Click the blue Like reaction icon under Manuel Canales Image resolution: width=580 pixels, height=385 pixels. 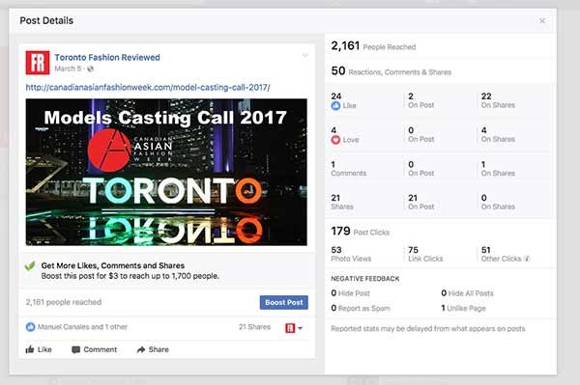click(30, 327)
